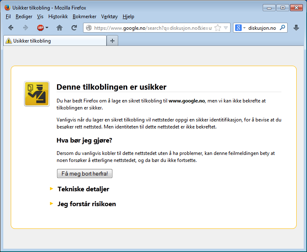Open the Hjelp menu

tap(129, 17)
